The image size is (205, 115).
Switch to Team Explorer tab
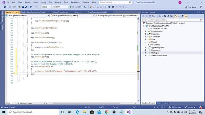(x=163, y=103)
